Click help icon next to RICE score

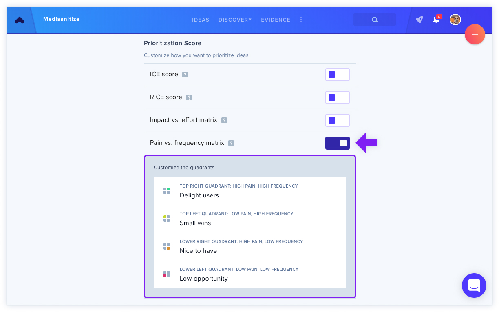point(189,97)
